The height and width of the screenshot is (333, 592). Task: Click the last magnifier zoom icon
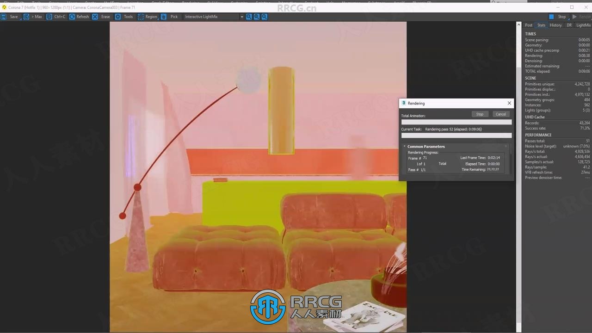click(x=265, y=17)
